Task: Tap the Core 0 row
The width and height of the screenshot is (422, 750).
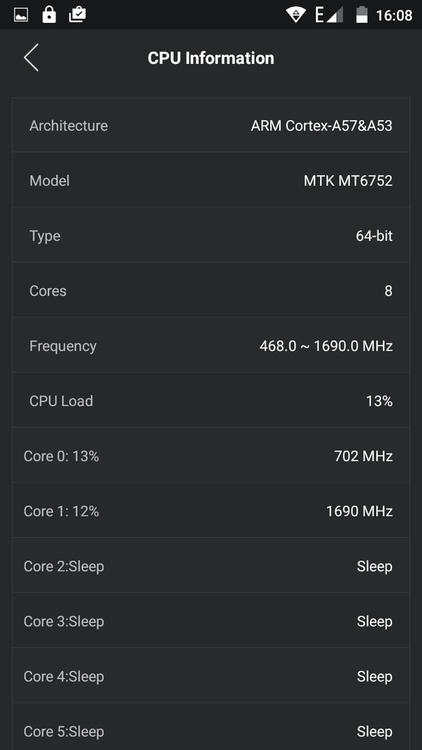Action: pyautogui.click(x=211, y=456)
